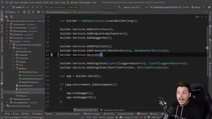Click the Collapse All icon in Solution panel

click(x=33, y=12)
